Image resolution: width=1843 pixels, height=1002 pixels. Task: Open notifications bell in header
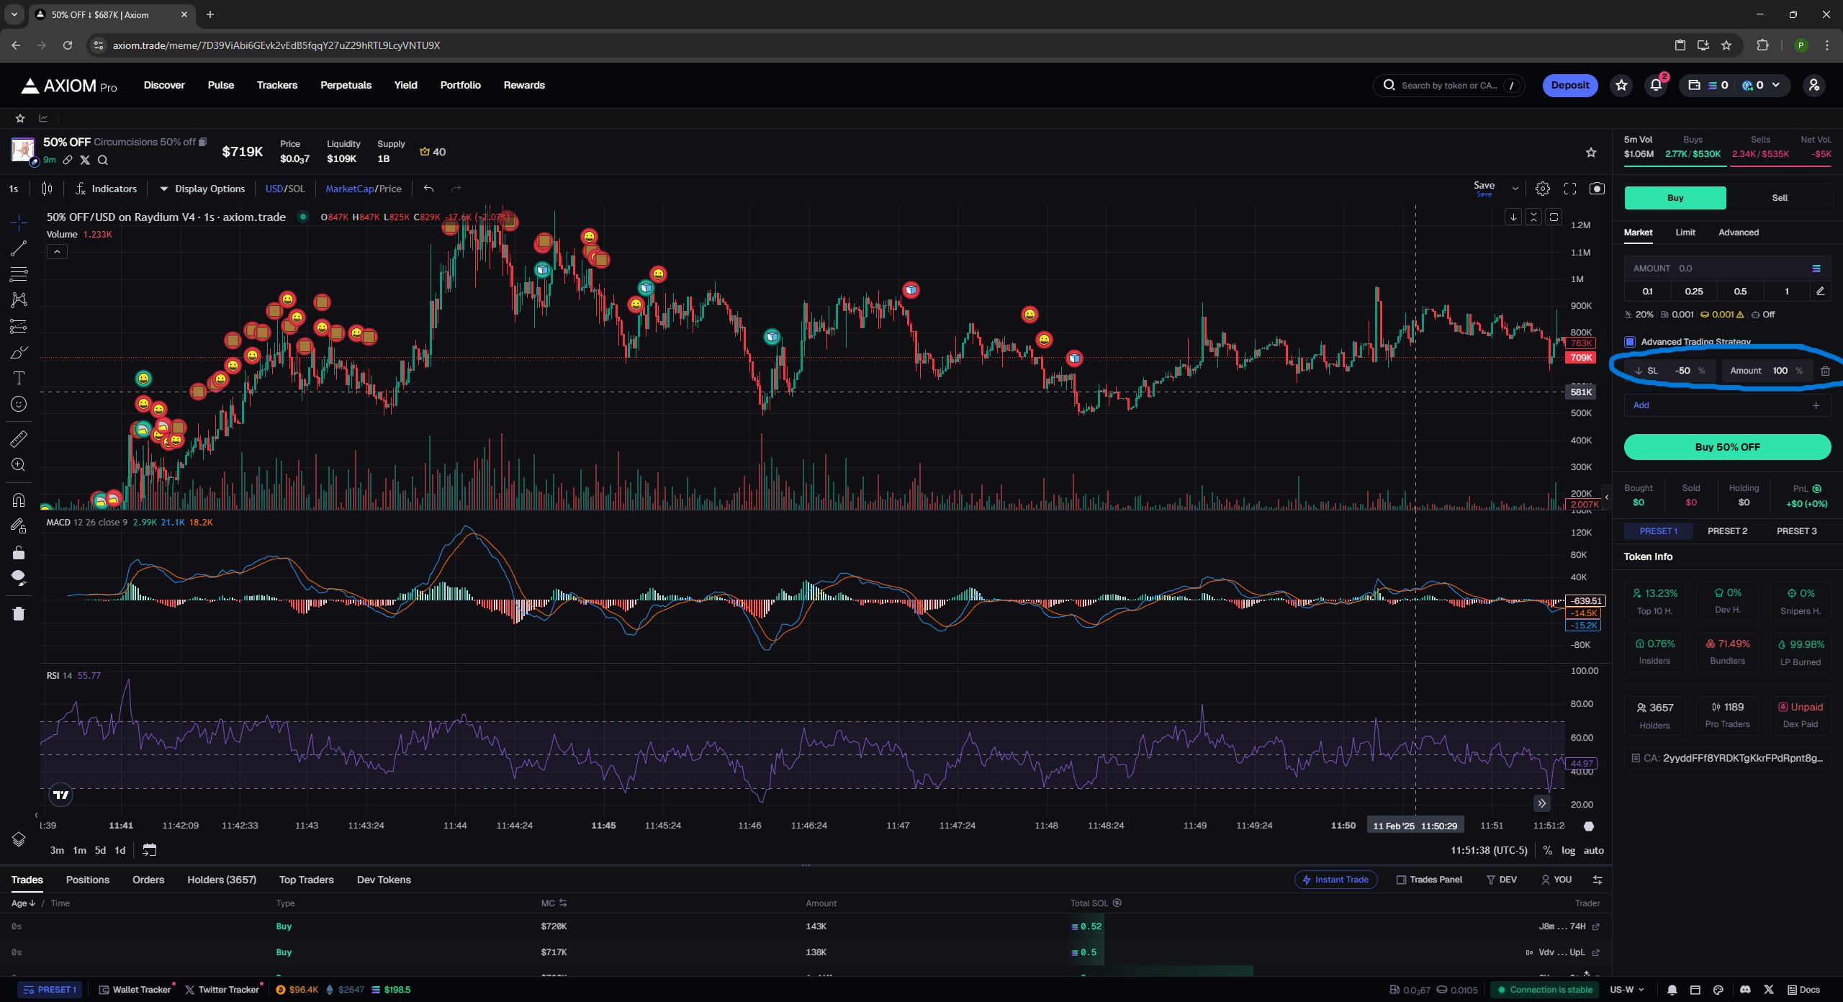tap(1656, 85)
